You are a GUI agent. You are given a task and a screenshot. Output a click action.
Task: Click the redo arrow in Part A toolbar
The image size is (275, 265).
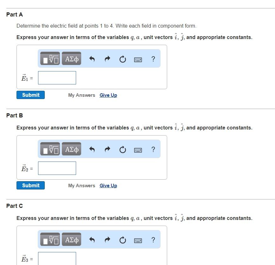(107, 58)
